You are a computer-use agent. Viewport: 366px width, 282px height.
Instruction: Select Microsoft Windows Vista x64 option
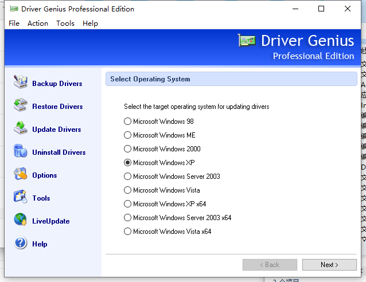(127, 232)
